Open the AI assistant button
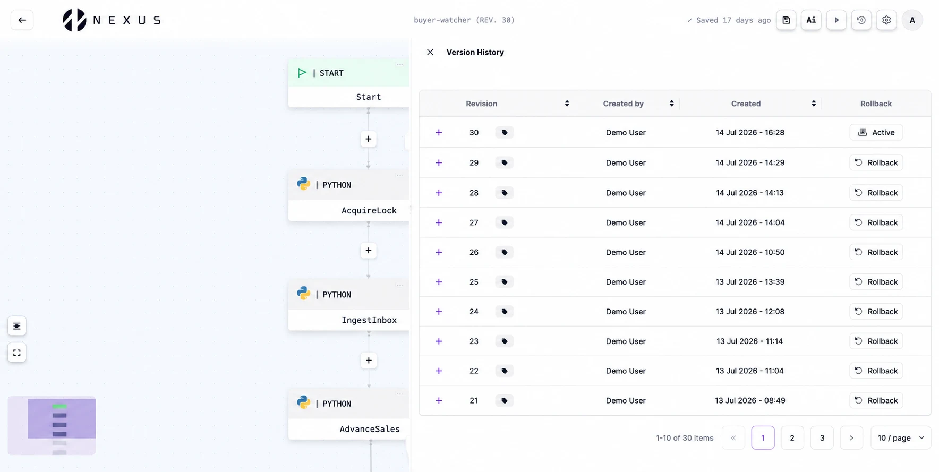This screenshot has height=472, width=939. tap(811, 20)
